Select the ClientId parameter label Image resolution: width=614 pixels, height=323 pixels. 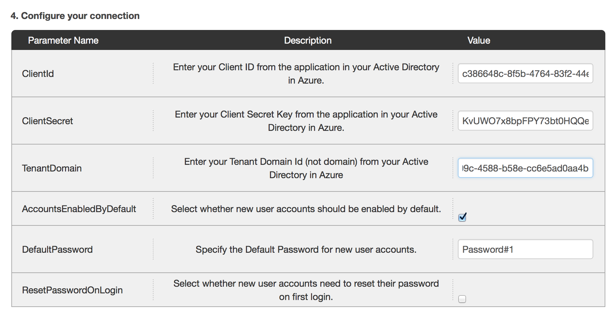[38, 73]
